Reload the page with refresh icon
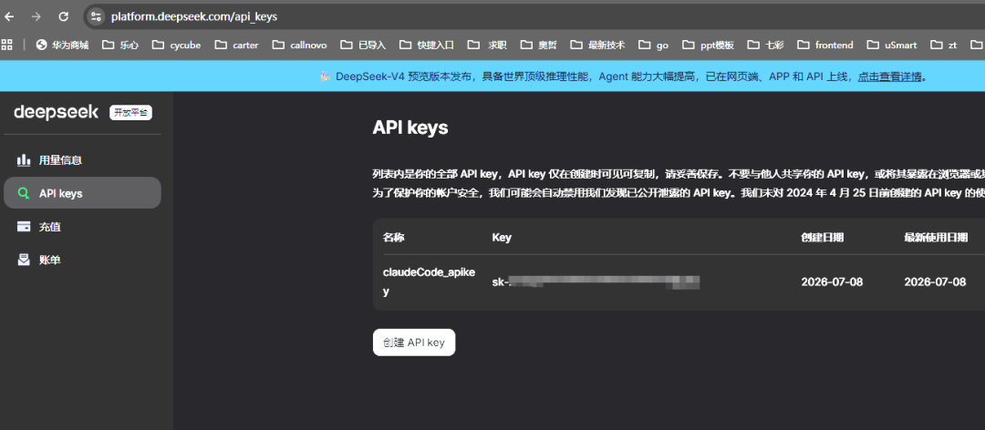The height and width of the screenshot is (430, 985). click(x=64, y=17)
